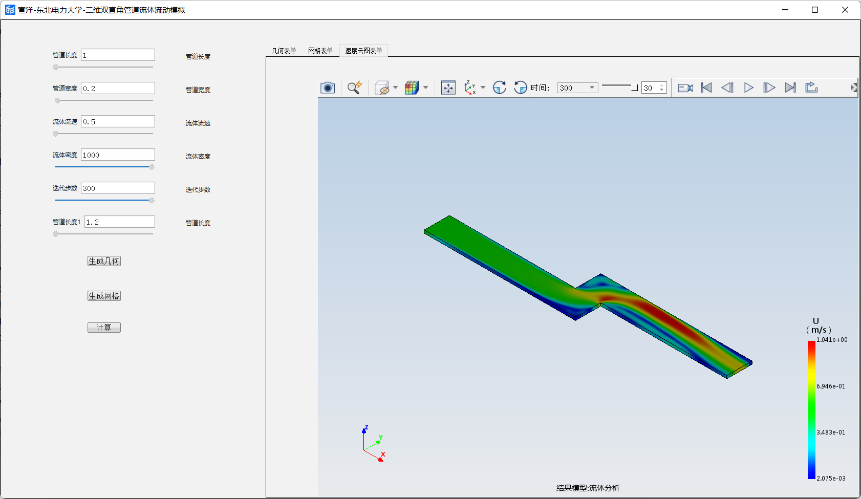
Task: Click the 计算 button
Action: point(104,328)
